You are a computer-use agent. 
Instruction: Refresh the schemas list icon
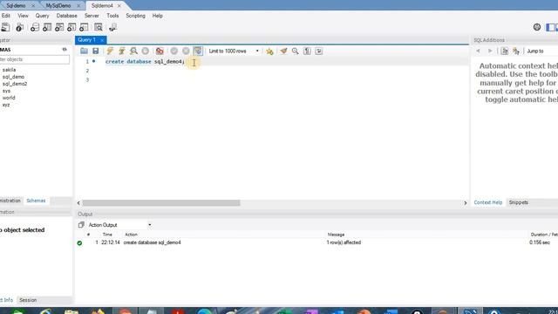point(65,50)
